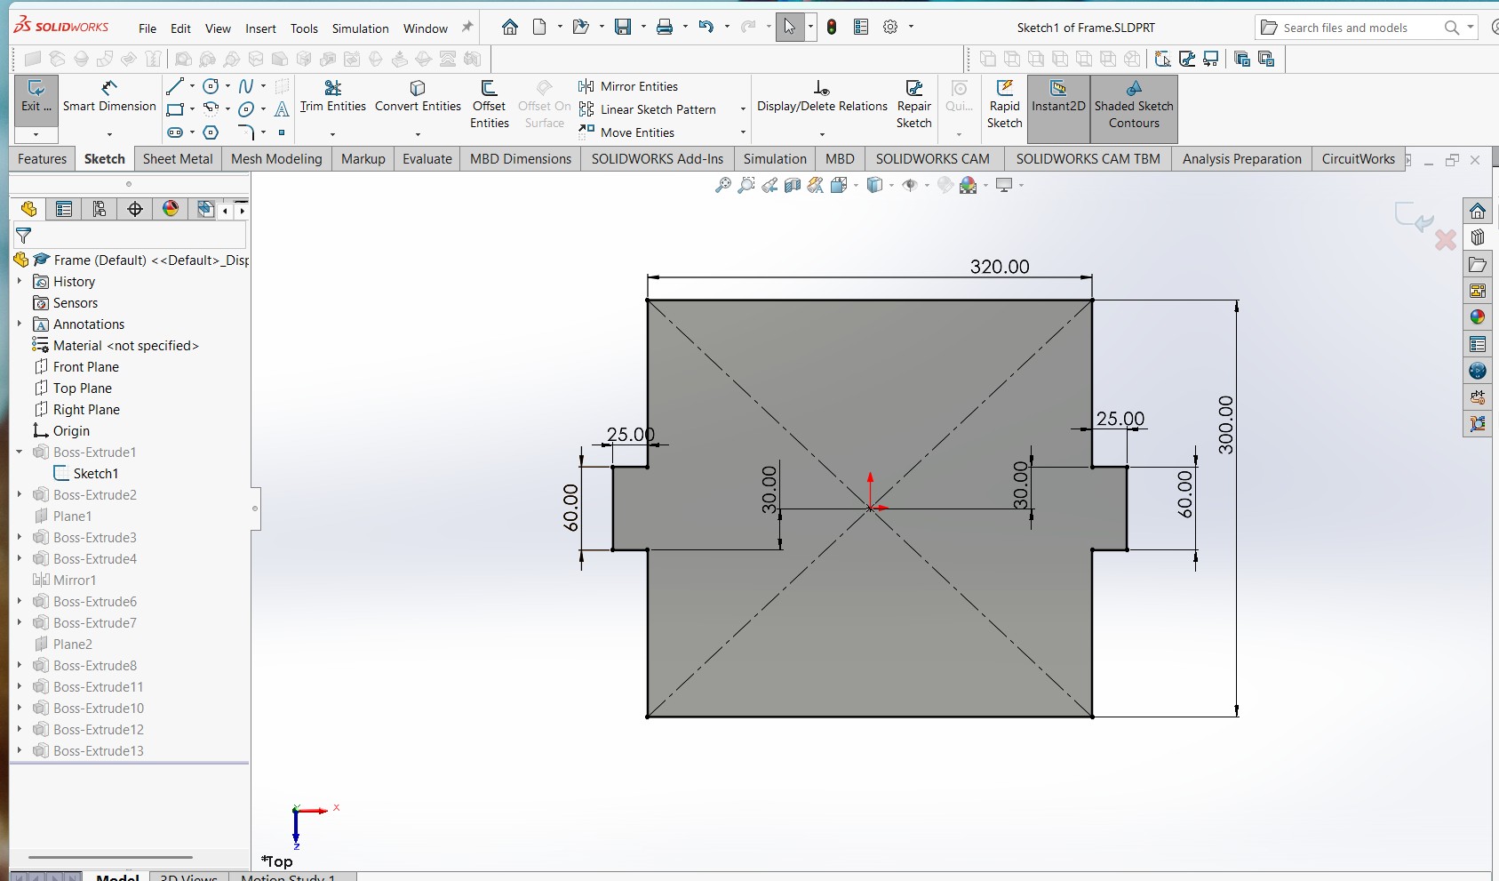Switch to the Features tab
1499x881 pixels.
(x=41, y=159)
